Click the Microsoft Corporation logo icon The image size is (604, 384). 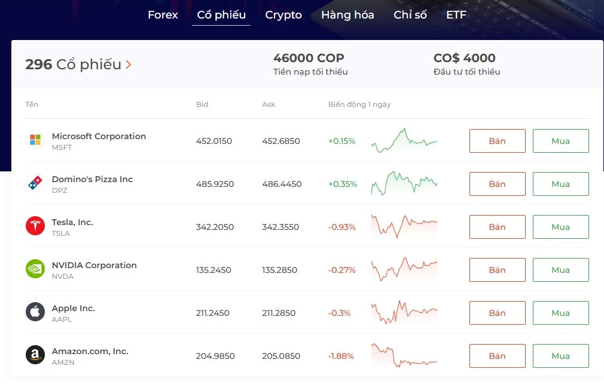tap(35, 141)
